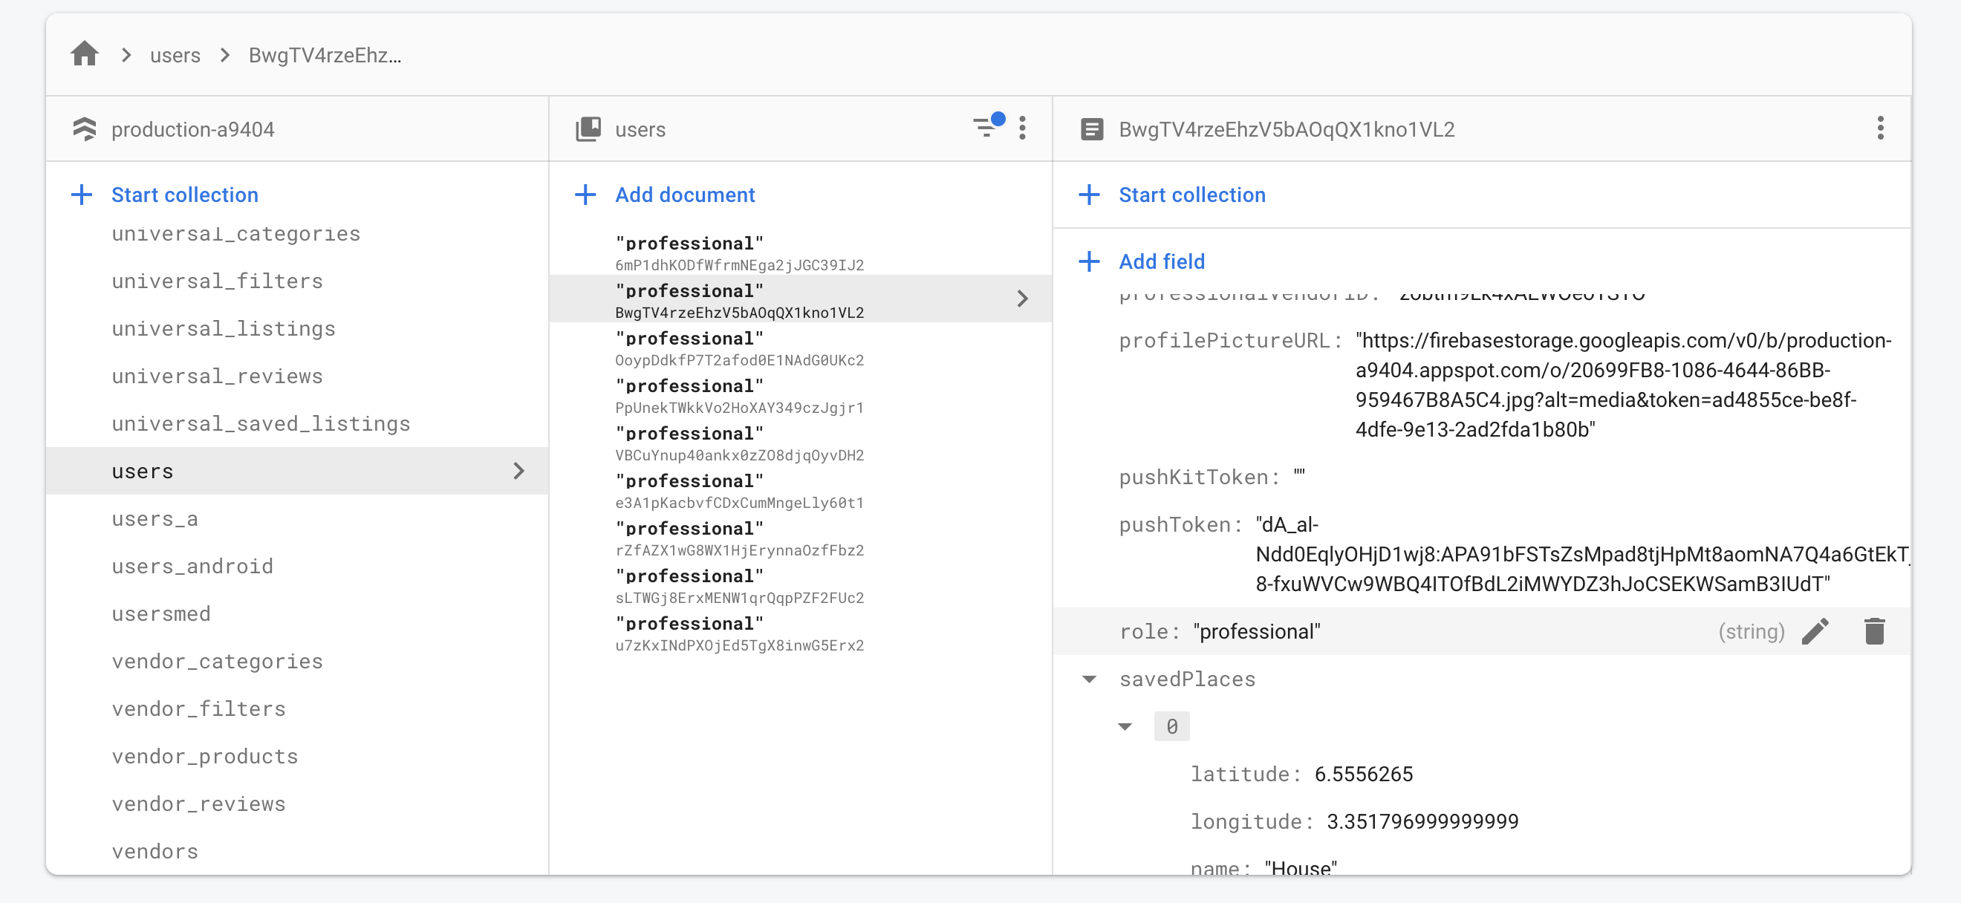Open the filter icon in users column
Image resolution: width=1961 pixels, height=903 pixels.
point(986,128)
